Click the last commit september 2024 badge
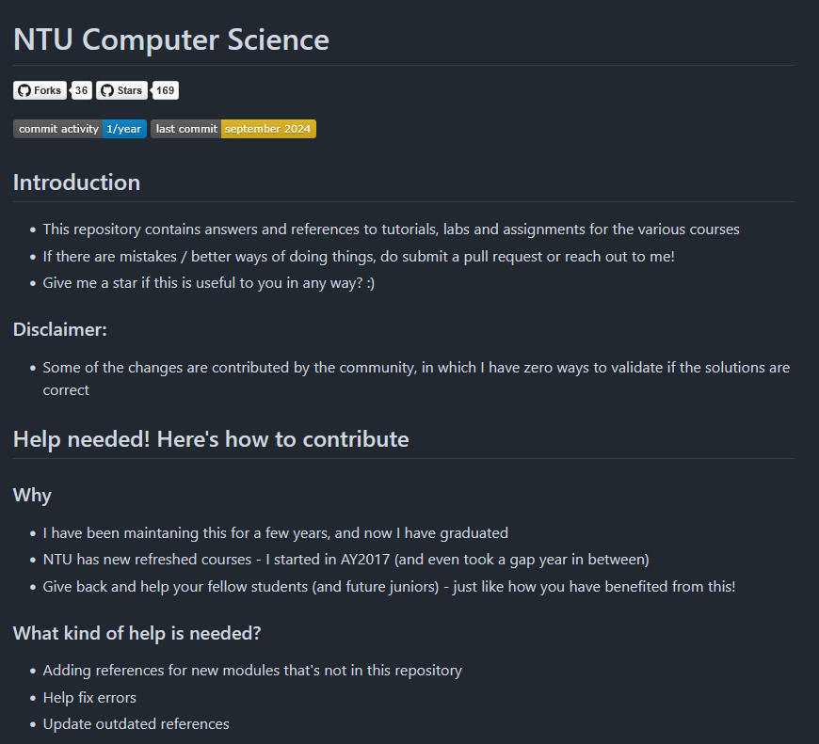Viewport: 819px width, 744px height. (233, 129)
